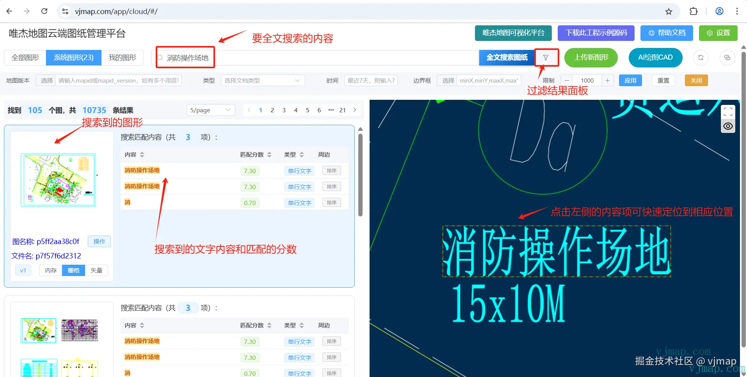This screenshot has height=377, width=747.
Task: Expand the pagination ellipsis for more pages
Action: point(331,110)
